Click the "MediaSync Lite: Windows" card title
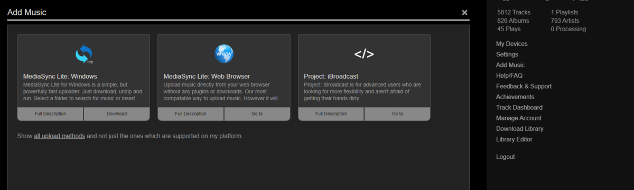Screen dimensions: 634x190 [x=60, y=76]
